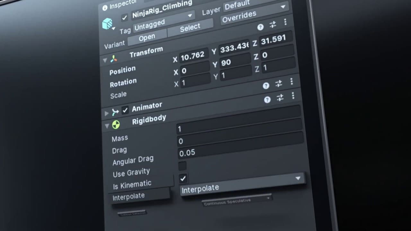The image size is (411, 231).
Task: Open Animator presets slider icon
Action: coord(278,84)
